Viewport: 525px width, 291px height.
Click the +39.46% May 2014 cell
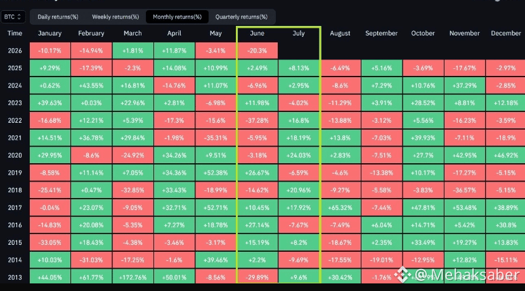click(x=216, y=260)
